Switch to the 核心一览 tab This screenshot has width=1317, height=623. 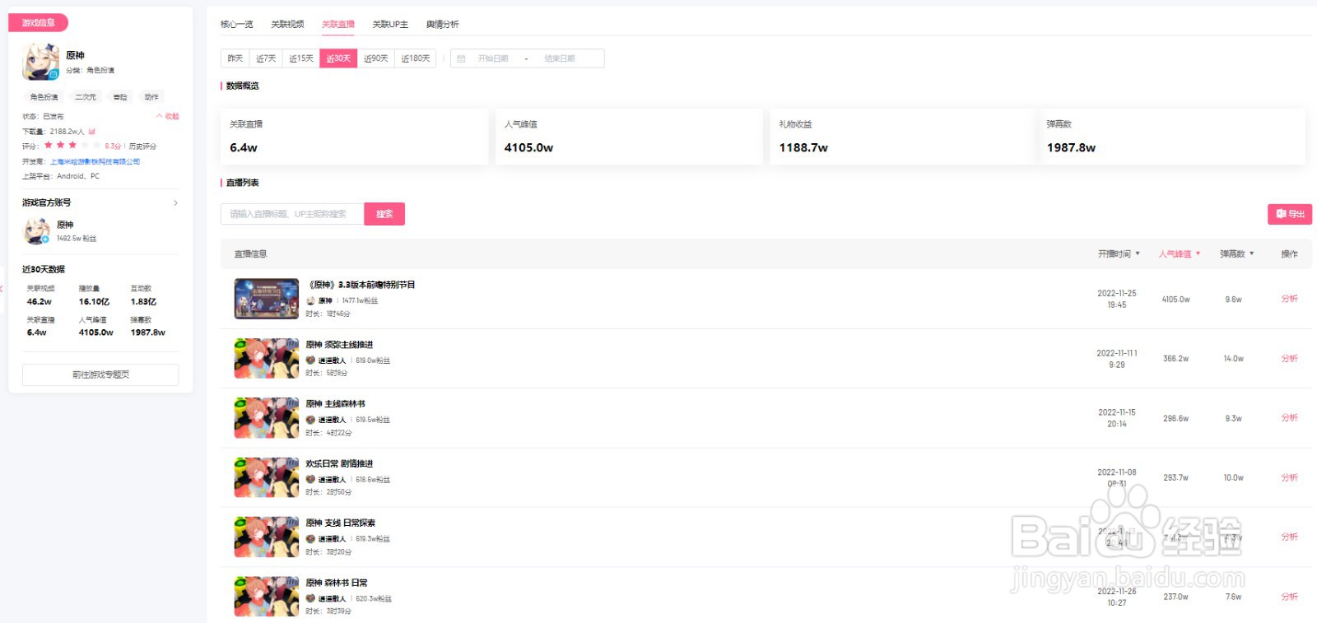tap(237, 24)
